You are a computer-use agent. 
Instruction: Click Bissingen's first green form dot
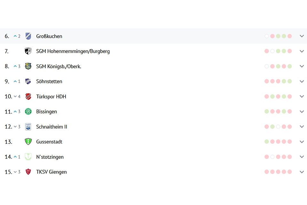pos(267,111)
